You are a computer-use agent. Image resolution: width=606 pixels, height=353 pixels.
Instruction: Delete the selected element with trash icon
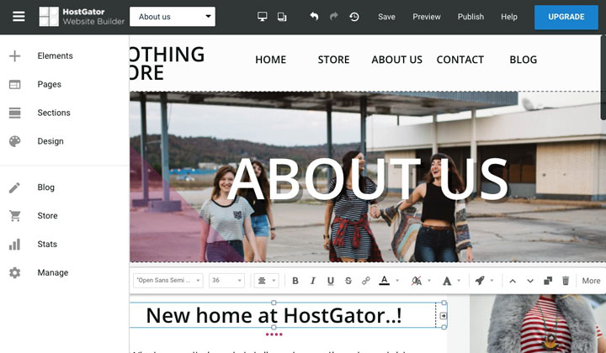(566, 281)
